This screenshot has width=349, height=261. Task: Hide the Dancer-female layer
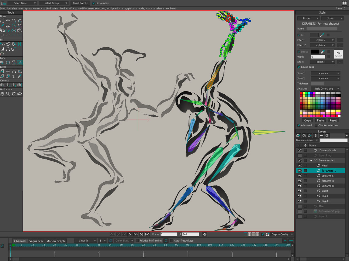299,150
